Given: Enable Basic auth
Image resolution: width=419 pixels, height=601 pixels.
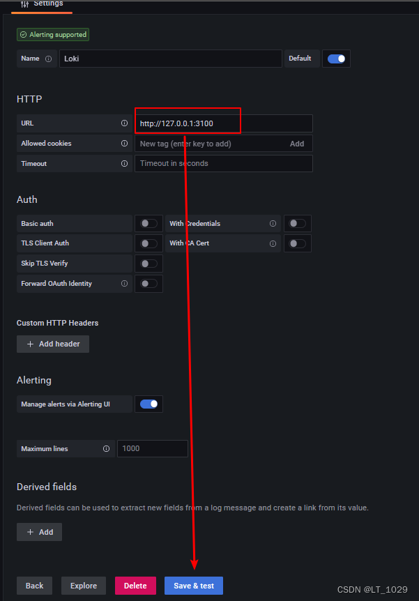Looking at the screenshot, I should (x=148, y=223).
